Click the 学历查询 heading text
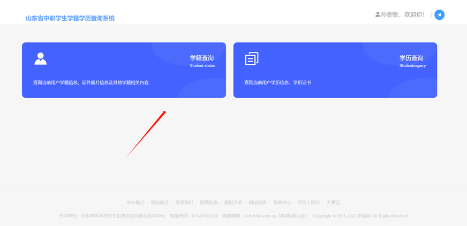The image size is (467, 226). pyautogui.click(x=411, y=58)
